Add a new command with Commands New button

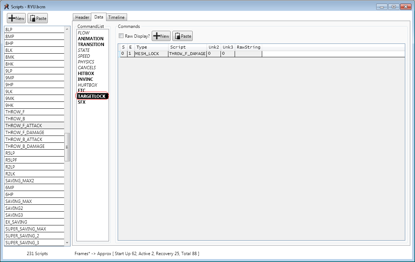161,36
